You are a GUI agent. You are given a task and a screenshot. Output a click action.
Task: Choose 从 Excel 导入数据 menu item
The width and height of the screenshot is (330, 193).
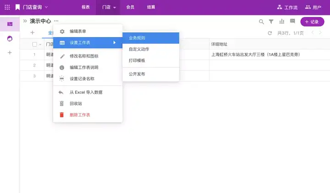coord(88,92)
